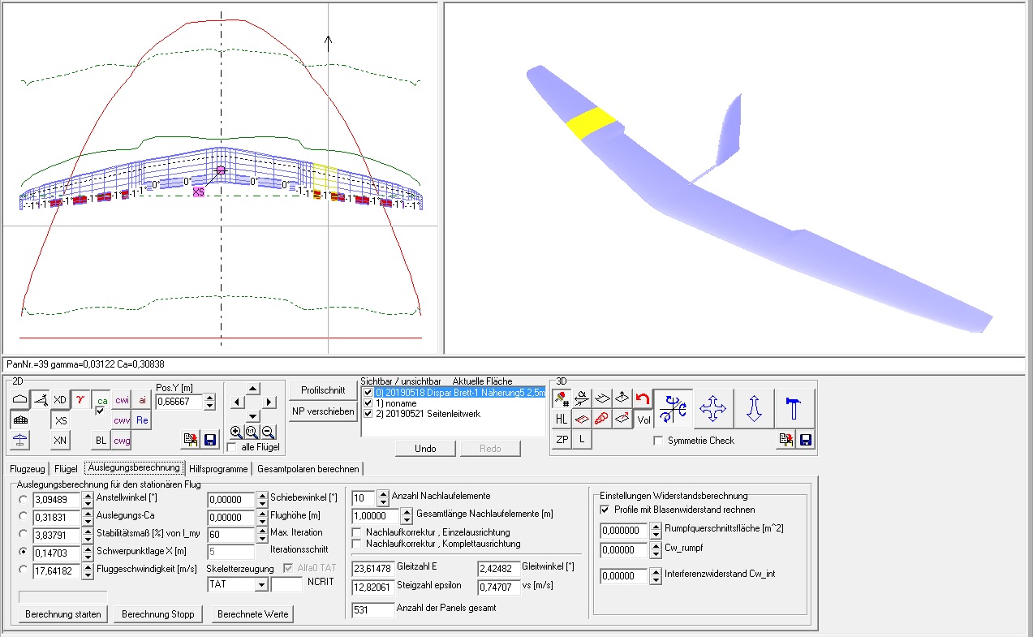The image size is (1033, 637).
Task: Open the TAT Skeletterzeugung dropdown
Action: pyautogui.click(x=260, y=584)
